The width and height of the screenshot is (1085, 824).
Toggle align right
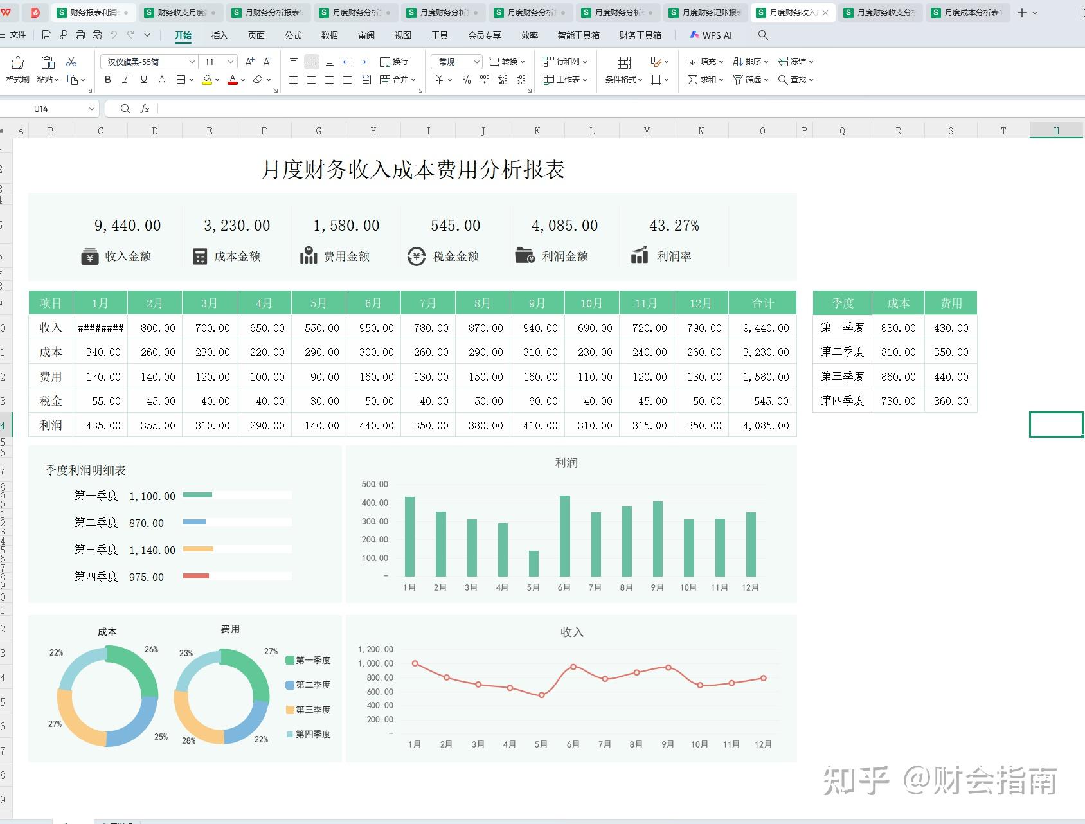click(x=329, y=80)
